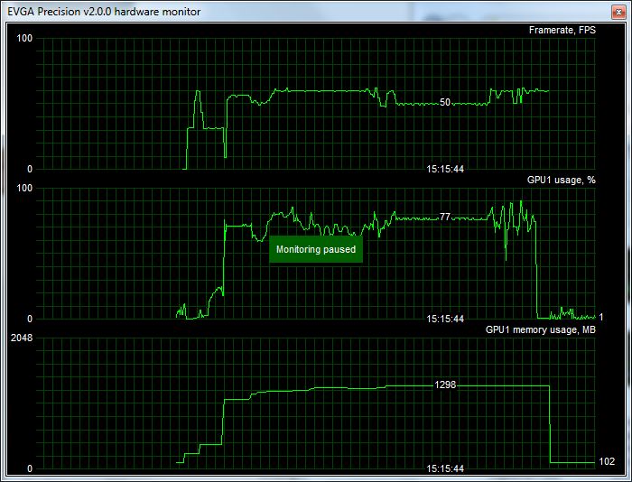Click the green Monitoring paused badge
Viewport: 632px width, 482px height.
(316, 250)
